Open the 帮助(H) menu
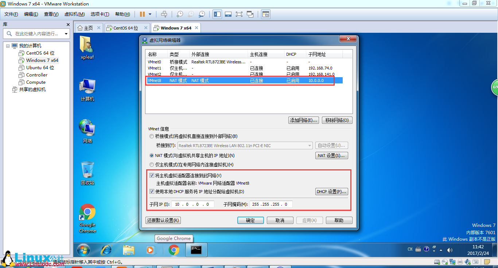This screenshot has width=498, height=268. 122,14
